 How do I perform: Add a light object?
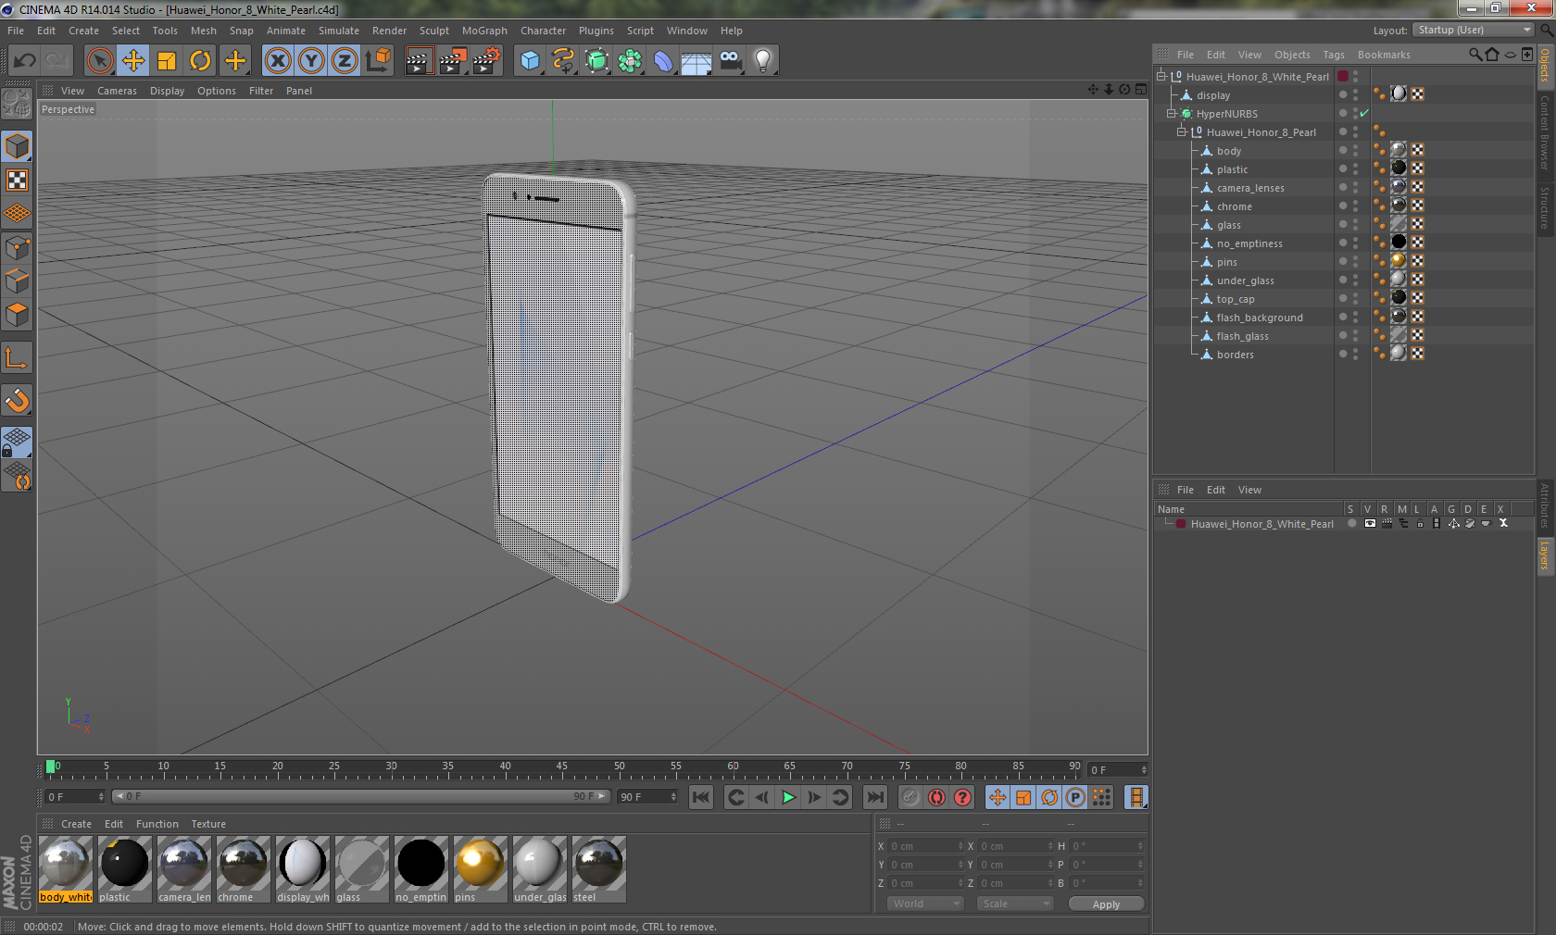point(763,61)
